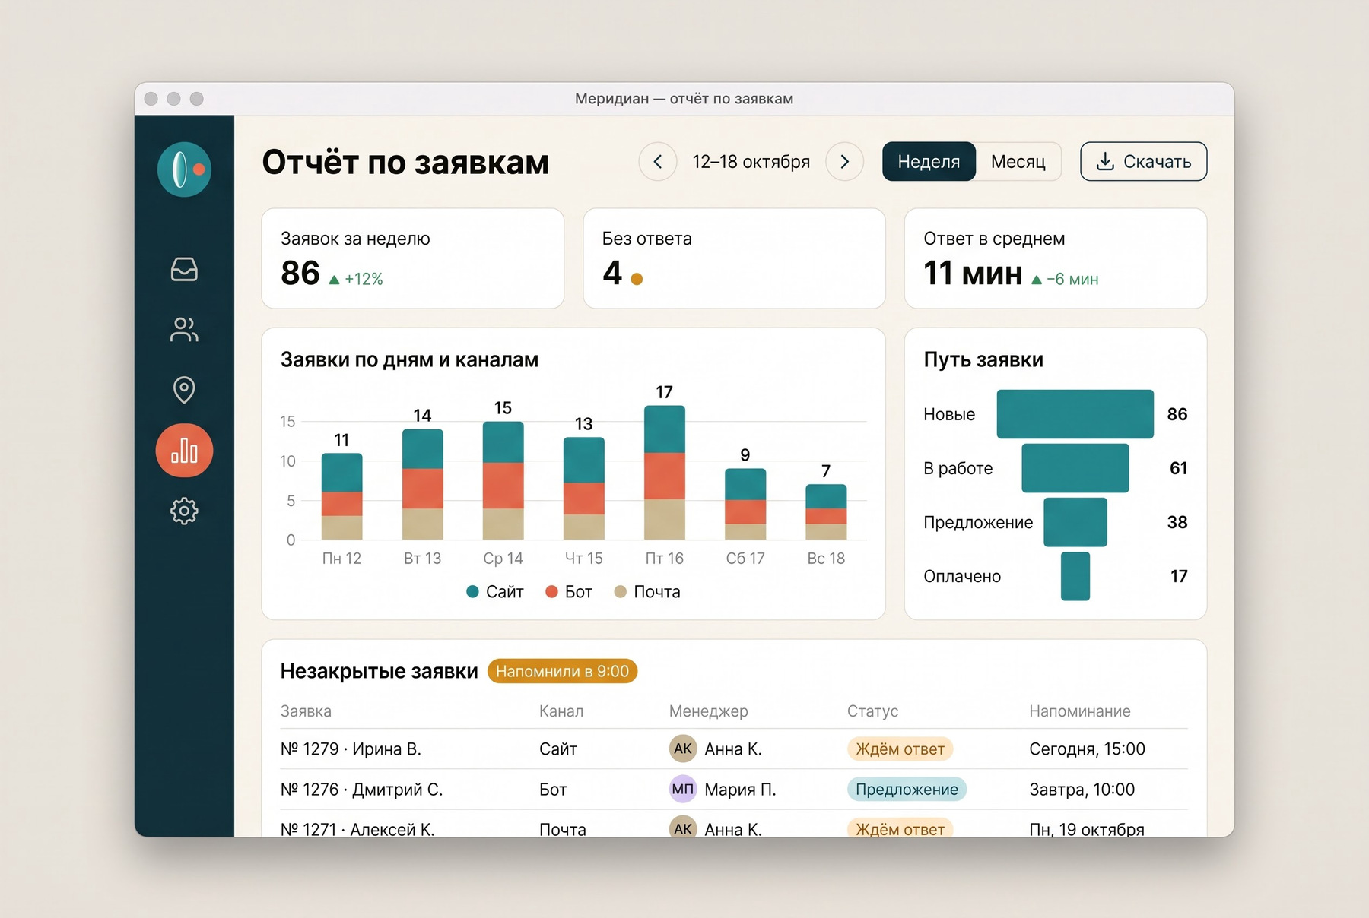Click the МП avatar of Мария П.
1369x918 pixels.
click(x=683, y=789)
